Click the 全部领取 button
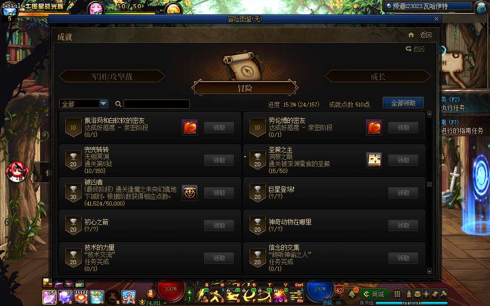Viewport: 490px width, 306px height. 403,103
